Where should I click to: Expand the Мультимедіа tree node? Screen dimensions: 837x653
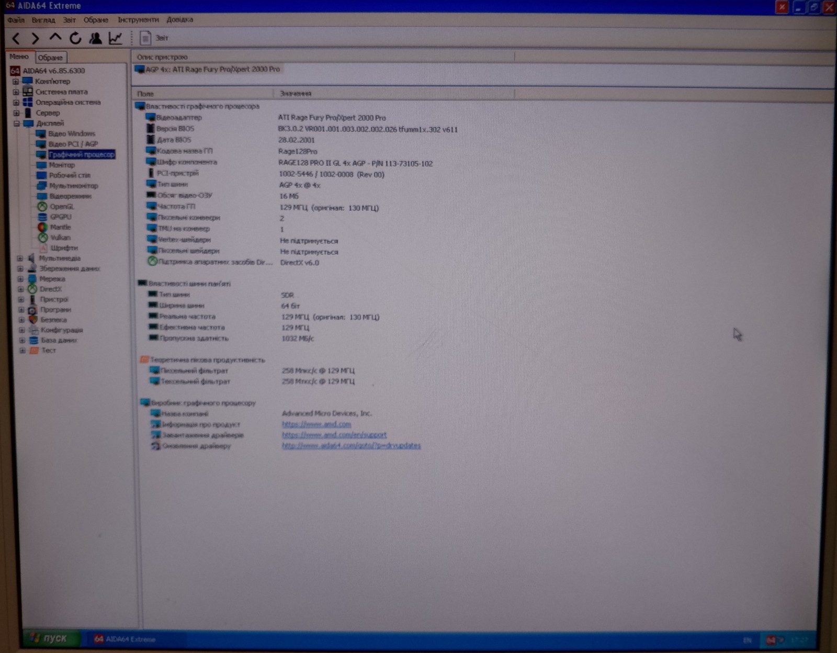coord(20,258)
